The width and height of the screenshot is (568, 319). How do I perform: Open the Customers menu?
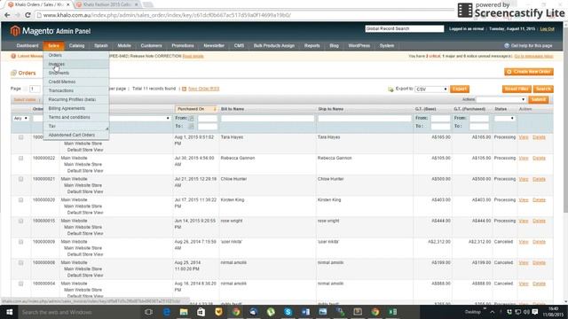(152, 45)
